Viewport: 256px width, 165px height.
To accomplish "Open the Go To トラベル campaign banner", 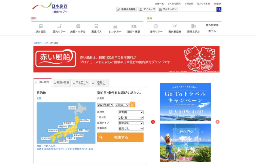I will click(x=185, y=102).
